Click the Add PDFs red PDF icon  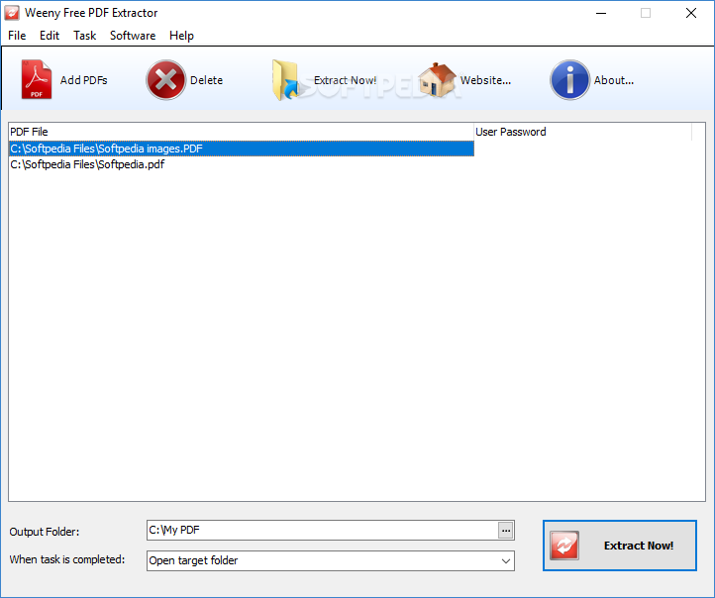pos(36,80)
